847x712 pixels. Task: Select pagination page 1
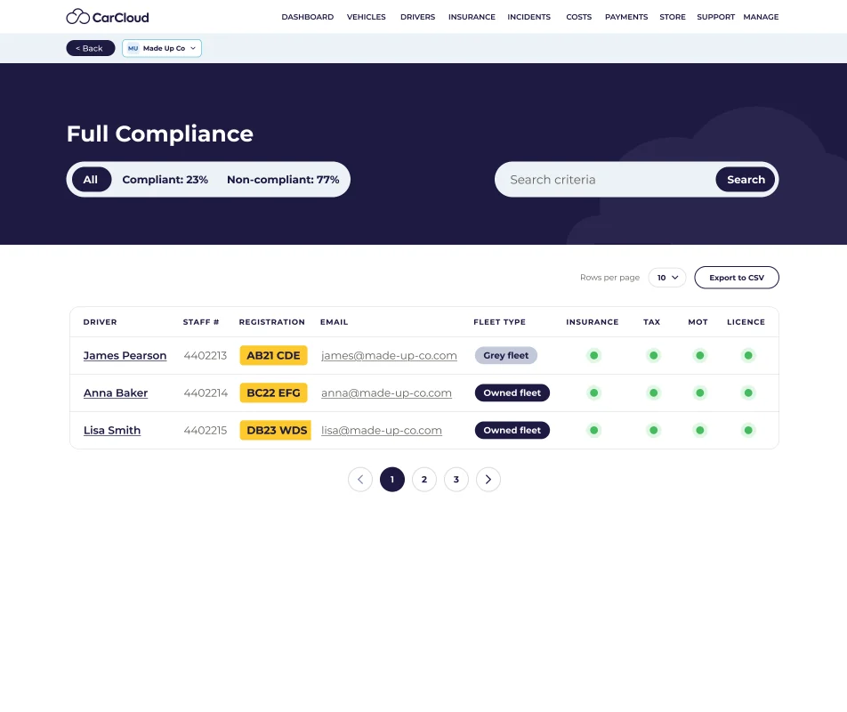(x=392, y=479)
